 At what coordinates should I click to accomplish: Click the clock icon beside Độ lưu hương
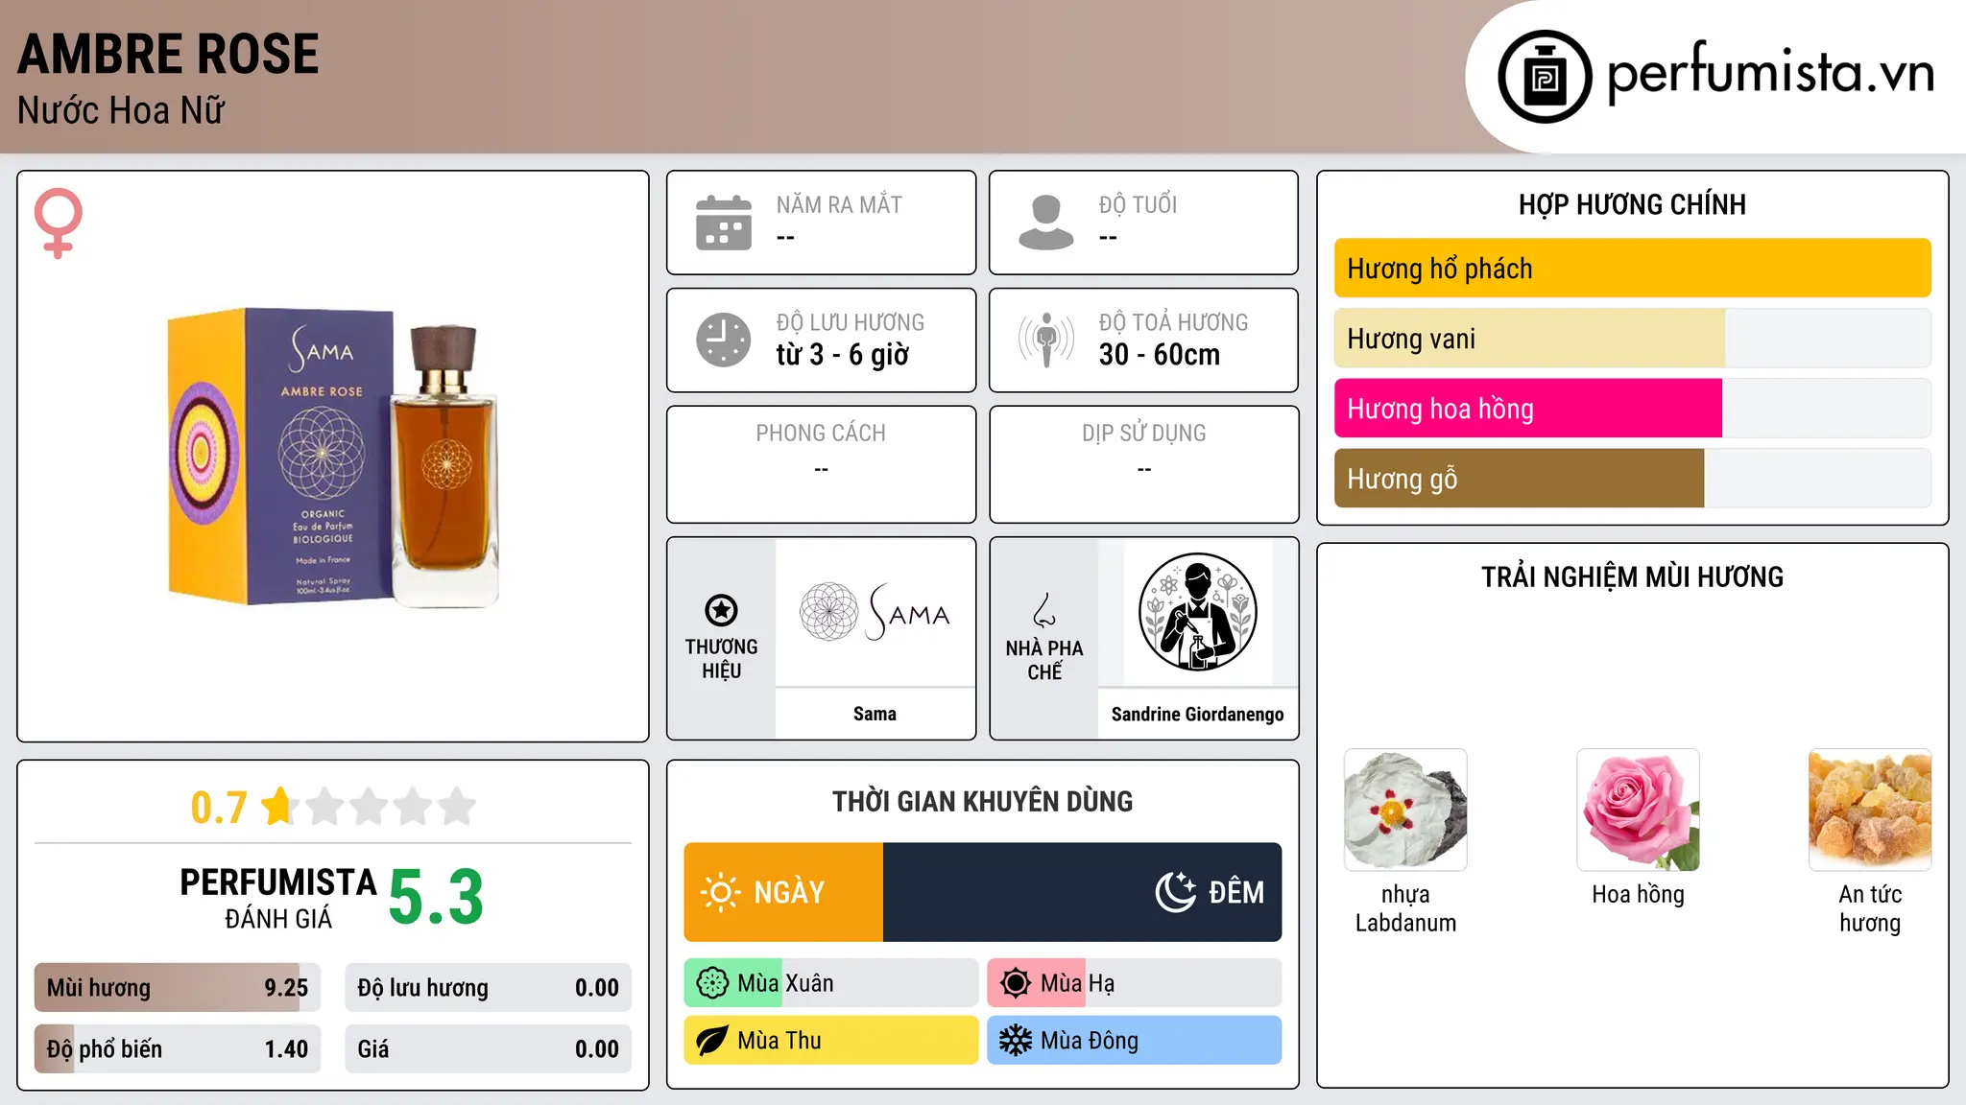(724, 340)
